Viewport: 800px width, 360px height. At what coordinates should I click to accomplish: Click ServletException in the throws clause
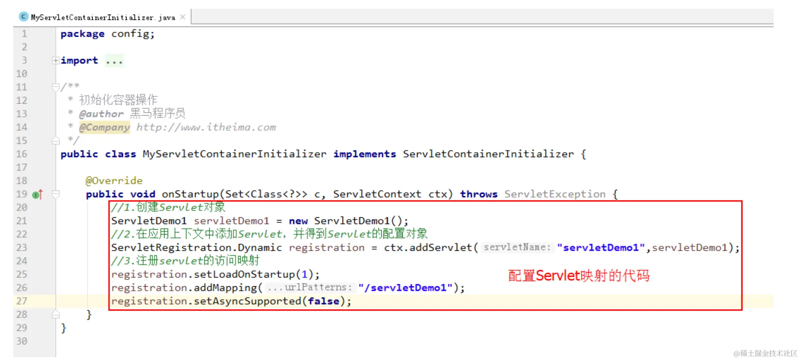(555, 195)
